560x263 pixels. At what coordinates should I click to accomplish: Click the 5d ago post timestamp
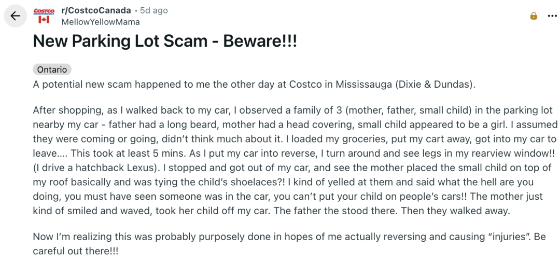click(x=154, y=10)
